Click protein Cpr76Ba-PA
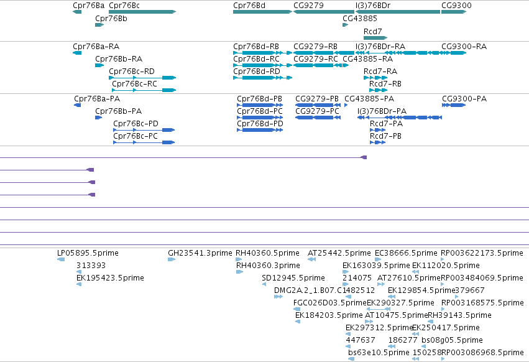The height and width of the screenshot is (362, 529). (x=77, y=105)
